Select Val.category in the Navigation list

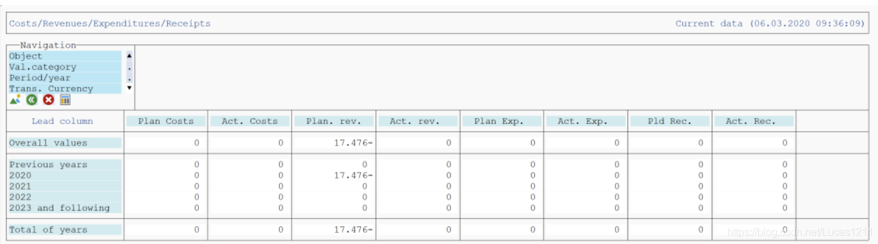(x=65, y=67)
